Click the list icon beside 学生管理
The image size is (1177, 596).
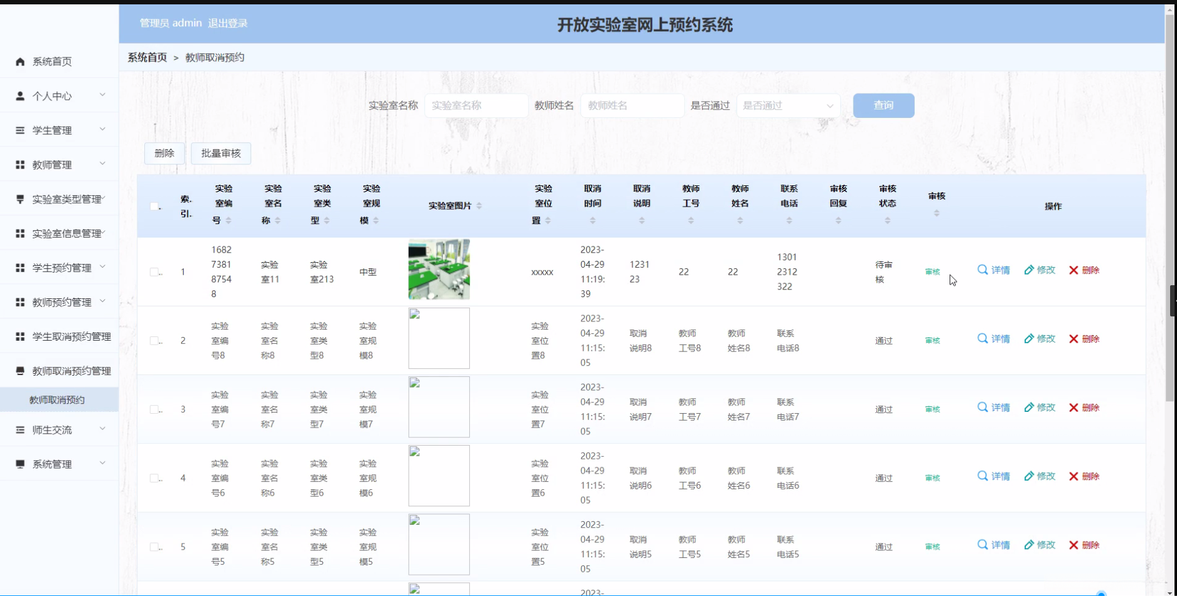20,130
